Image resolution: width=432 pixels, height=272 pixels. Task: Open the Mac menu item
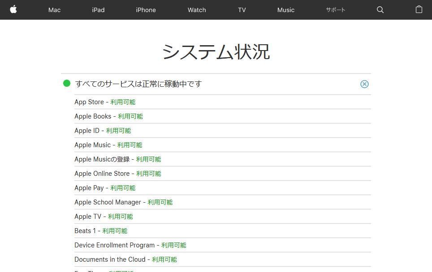(x=54, y=10)
